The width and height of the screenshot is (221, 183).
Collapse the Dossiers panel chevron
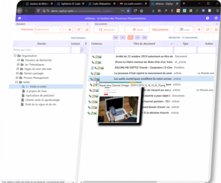(88, 24)
